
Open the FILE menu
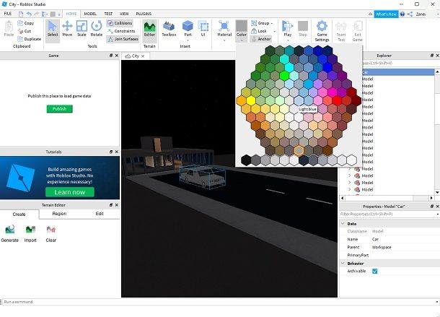pos(8,14)
